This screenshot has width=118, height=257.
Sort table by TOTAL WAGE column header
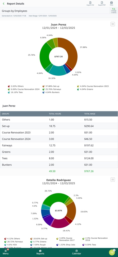pos(90,114)
